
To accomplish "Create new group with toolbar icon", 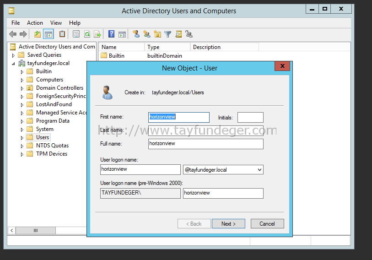I will point(147,34).
